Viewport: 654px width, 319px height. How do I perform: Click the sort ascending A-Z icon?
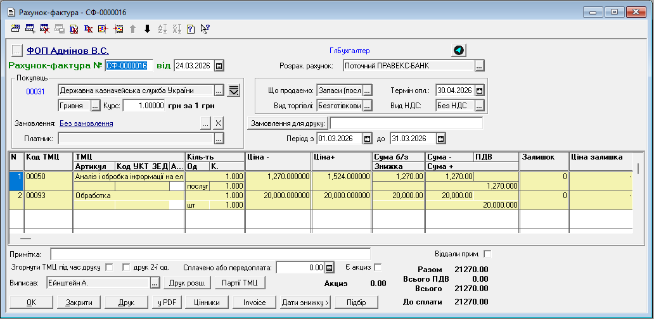click(x=162, y=28)
